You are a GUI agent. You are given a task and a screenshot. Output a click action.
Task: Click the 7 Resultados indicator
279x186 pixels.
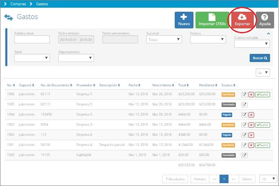(175, 179)
